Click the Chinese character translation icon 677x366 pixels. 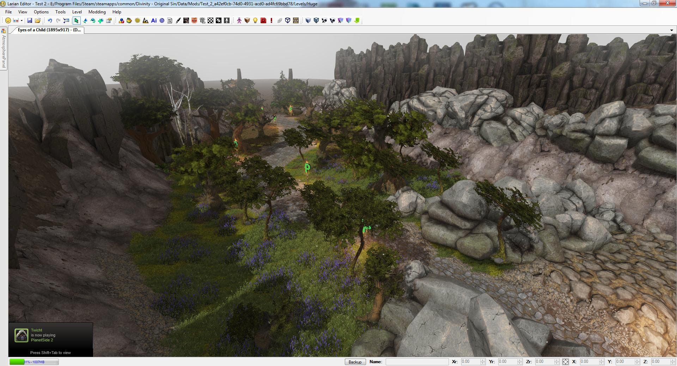[x=202, y=21]
